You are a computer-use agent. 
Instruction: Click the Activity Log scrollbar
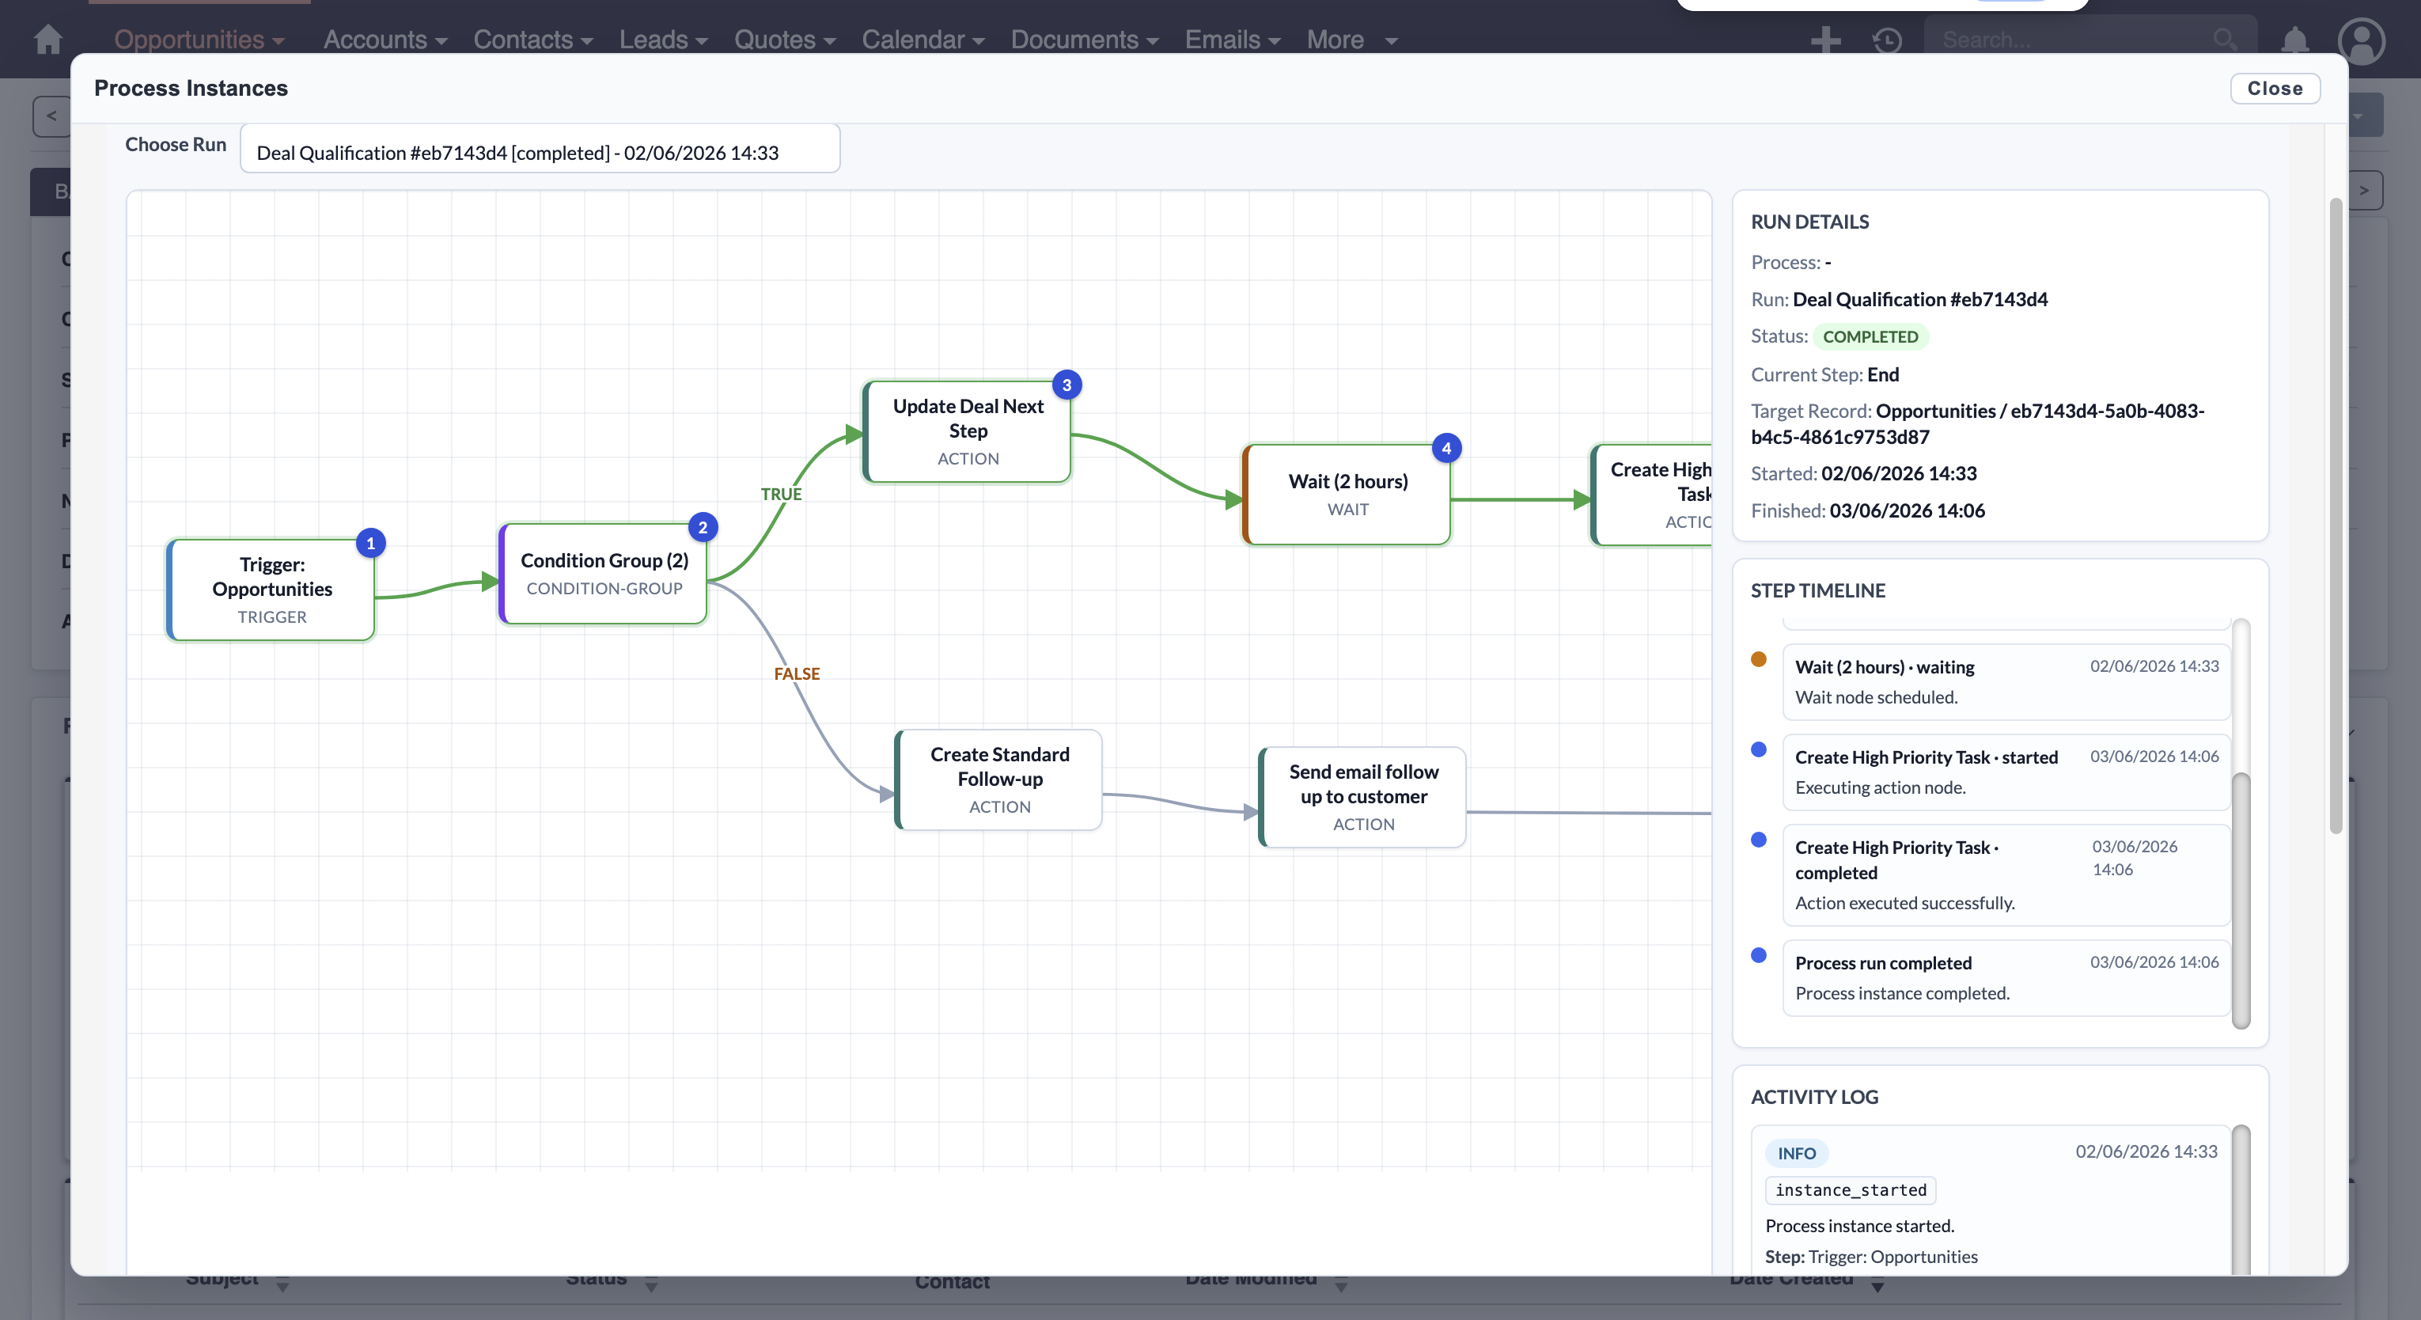[2241, 1200]
